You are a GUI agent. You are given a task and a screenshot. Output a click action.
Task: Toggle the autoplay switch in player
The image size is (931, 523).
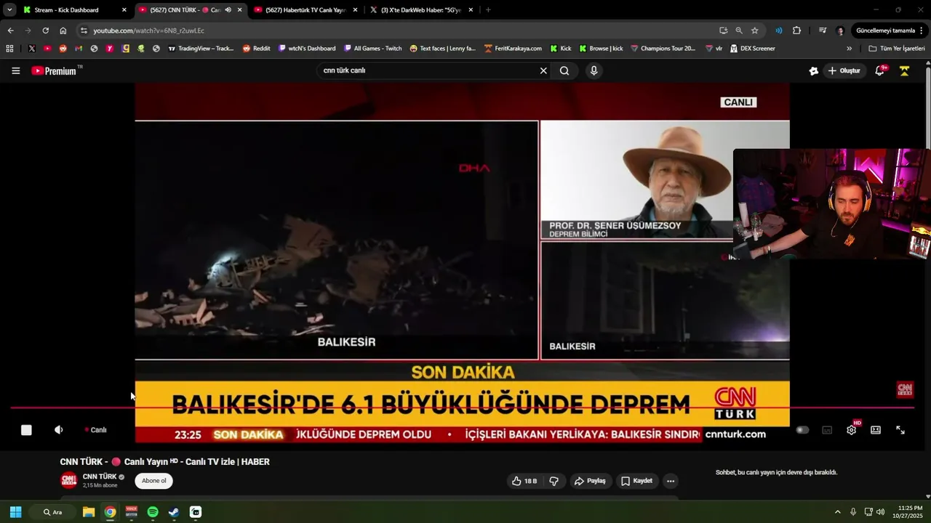(x=802, y=430)
